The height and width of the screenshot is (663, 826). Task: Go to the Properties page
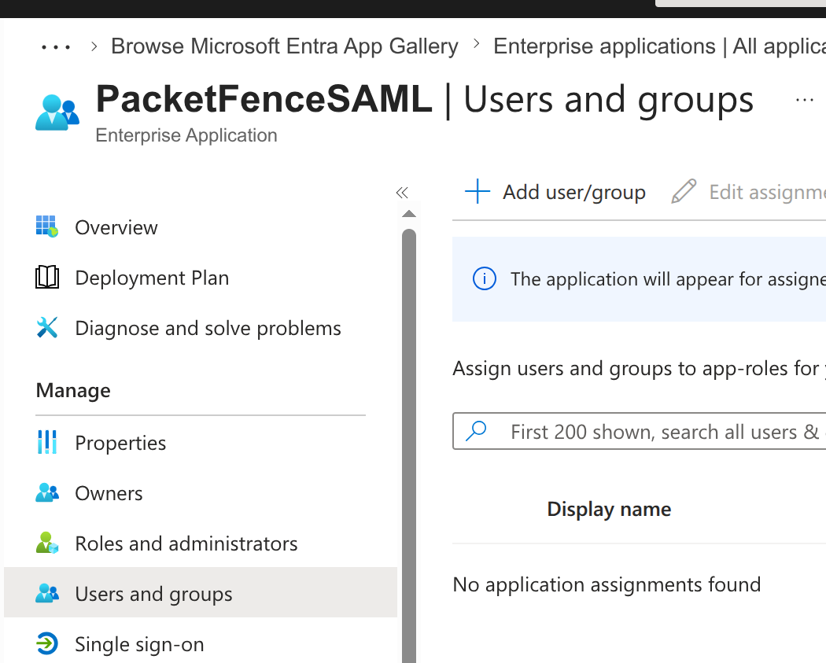[200, 443]
